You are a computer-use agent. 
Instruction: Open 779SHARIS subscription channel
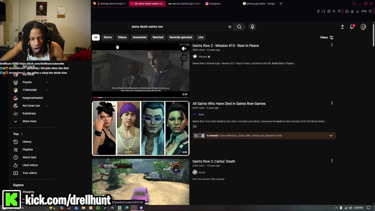tap(30, 90)
